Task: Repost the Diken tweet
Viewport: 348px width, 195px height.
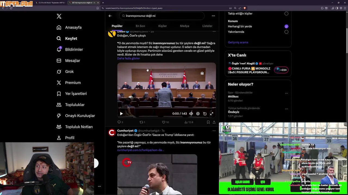Action: tap(142, 122)
